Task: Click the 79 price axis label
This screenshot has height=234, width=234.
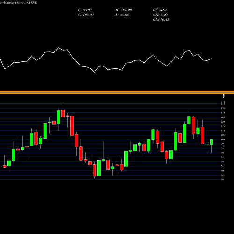Action: [x=222, y=161]
